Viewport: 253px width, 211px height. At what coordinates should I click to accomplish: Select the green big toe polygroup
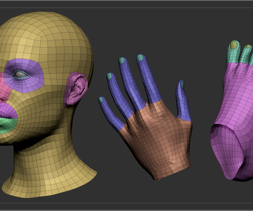[233, 57]
